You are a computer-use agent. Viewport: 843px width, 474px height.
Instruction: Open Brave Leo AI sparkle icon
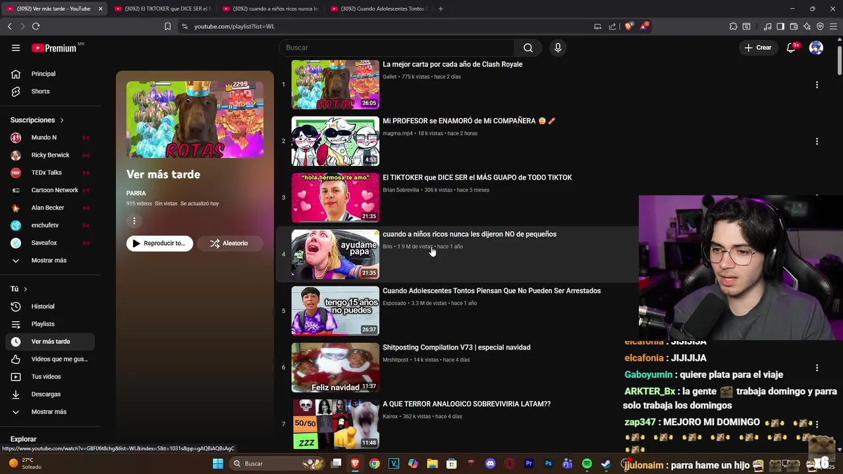tap(807, 26)
